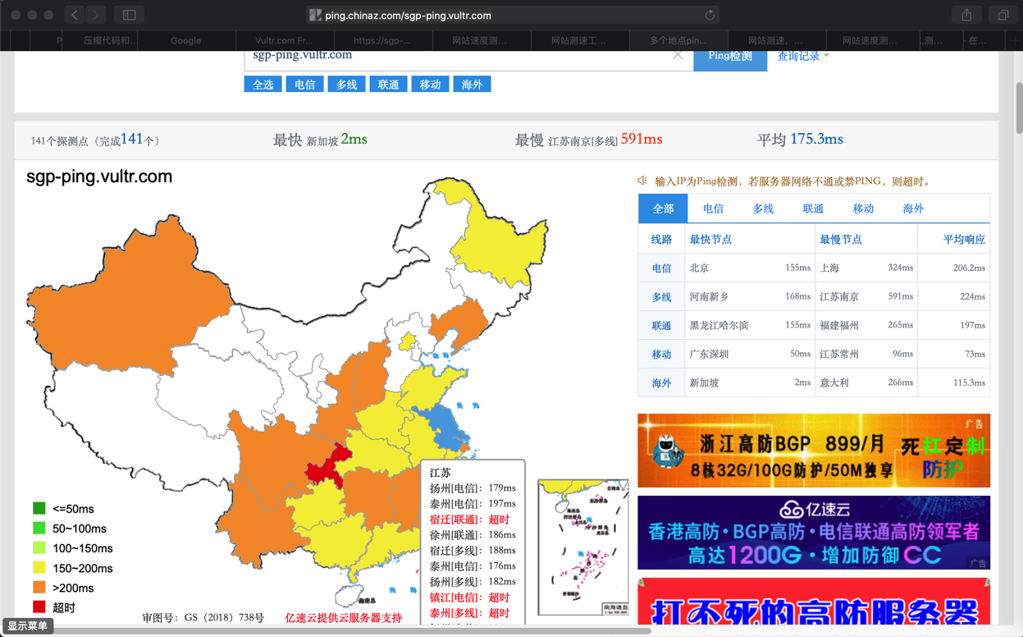Select the 联通 tab in results table
1023x637 pixels.
click(x=813, y=209)
